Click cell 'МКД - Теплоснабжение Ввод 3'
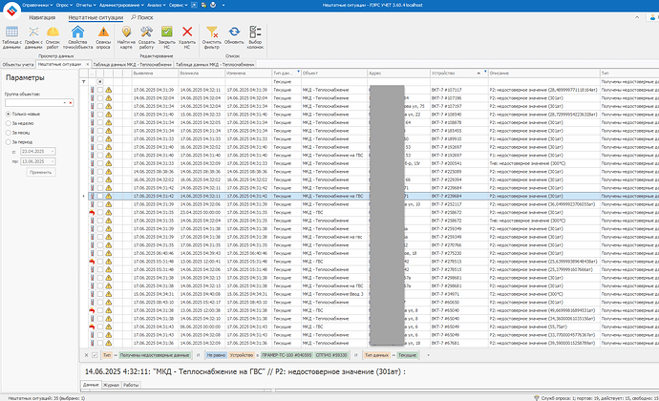 (x=334, y=294)
